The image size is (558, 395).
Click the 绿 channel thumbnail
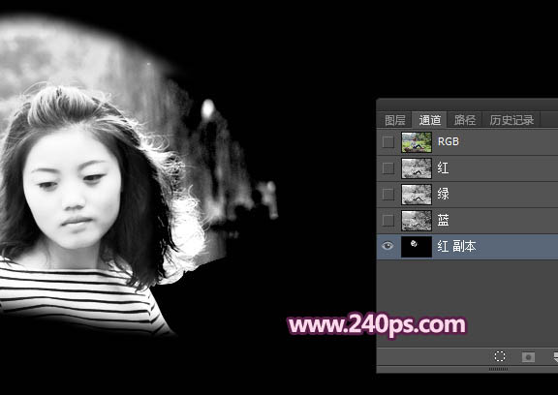point(417,195)
